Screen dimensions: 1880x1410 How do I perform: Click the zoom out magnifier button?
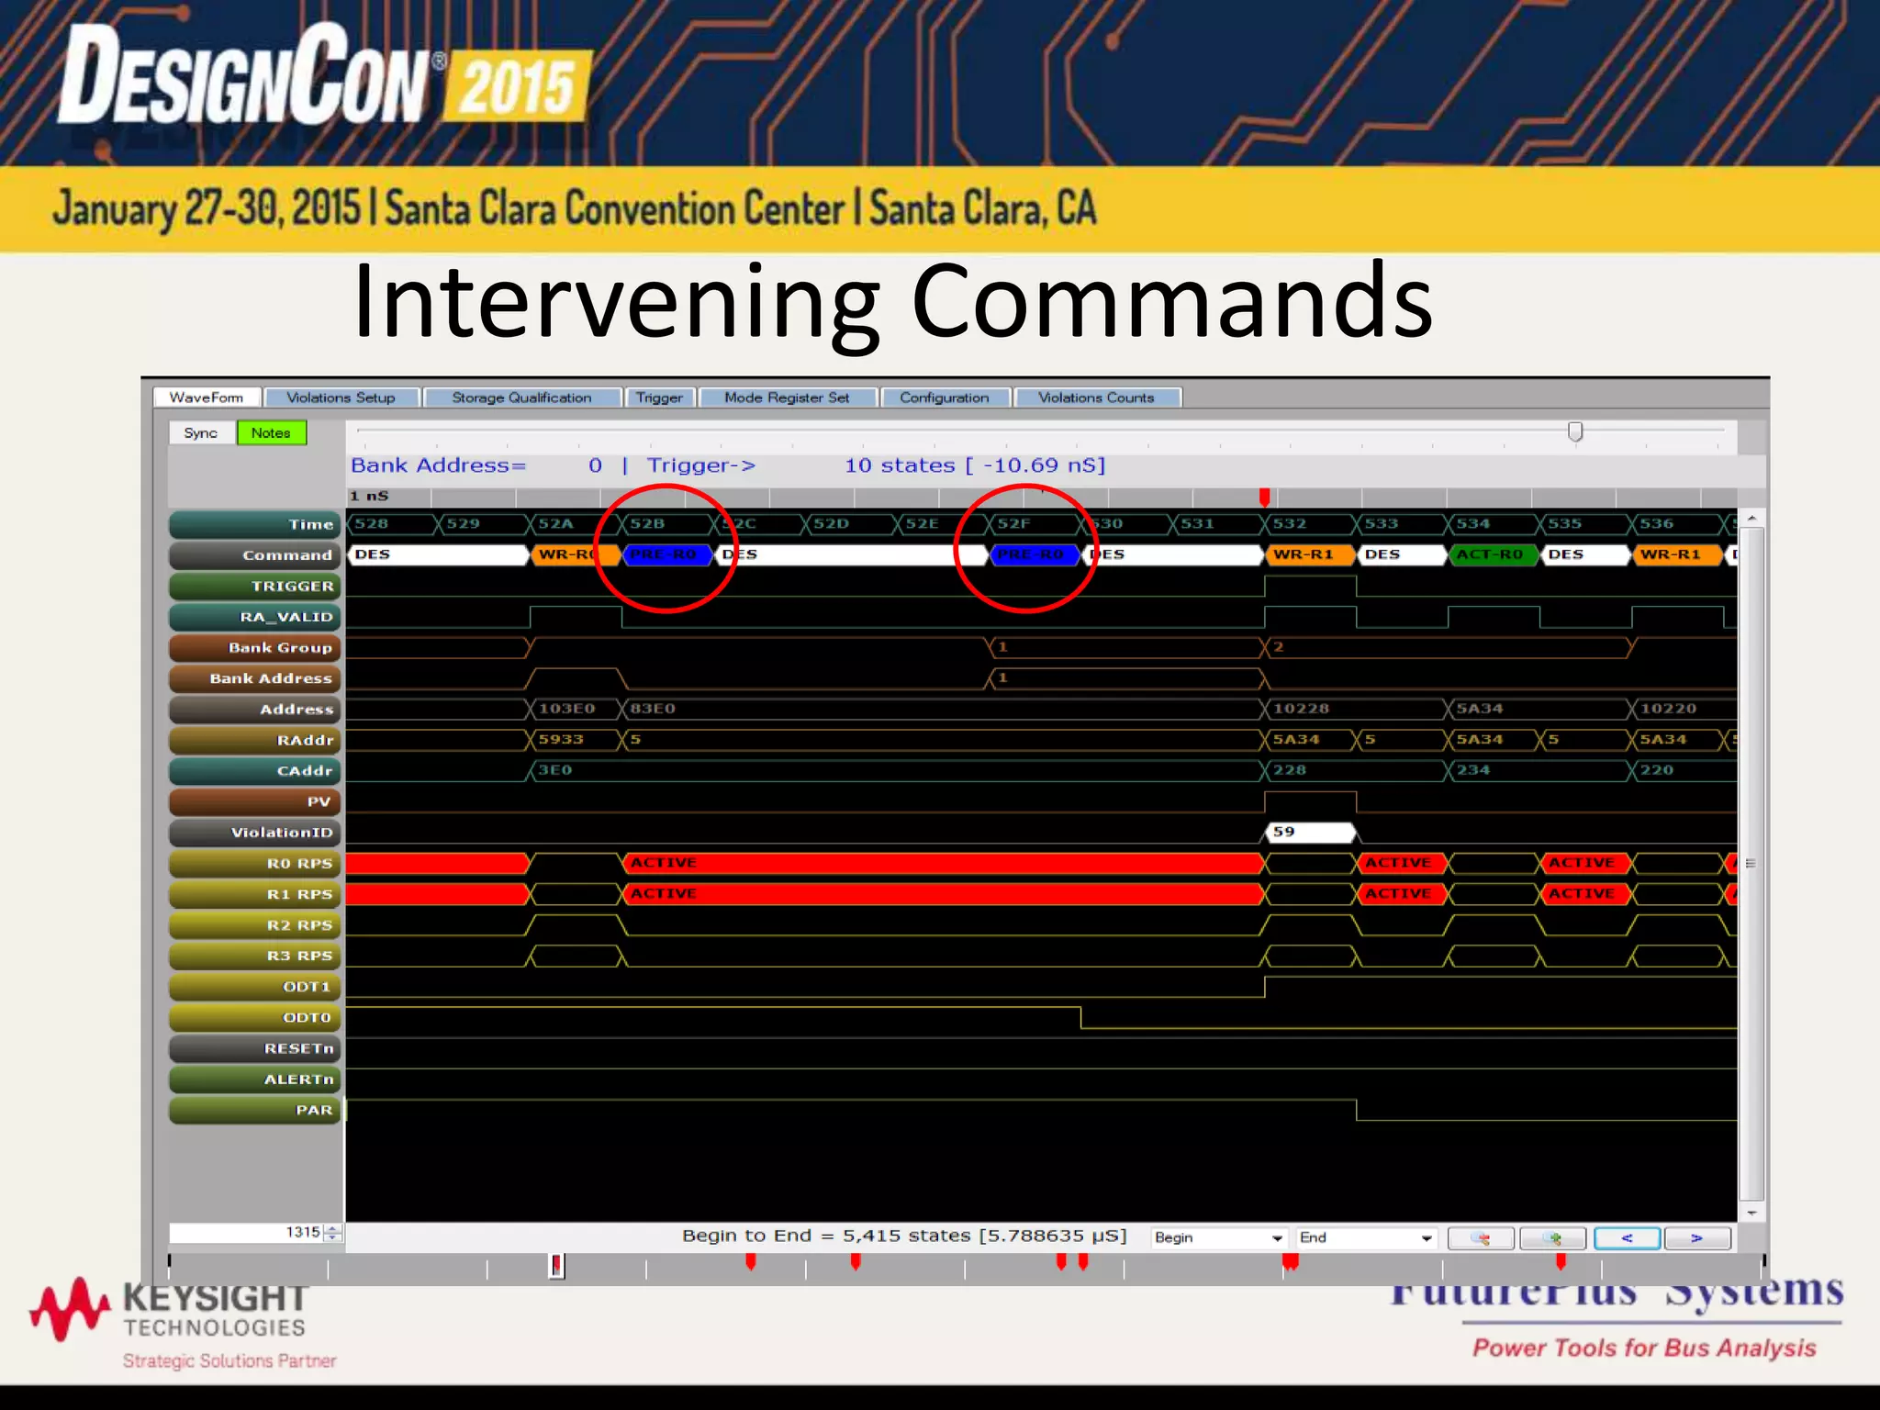coord(1480,1237)
